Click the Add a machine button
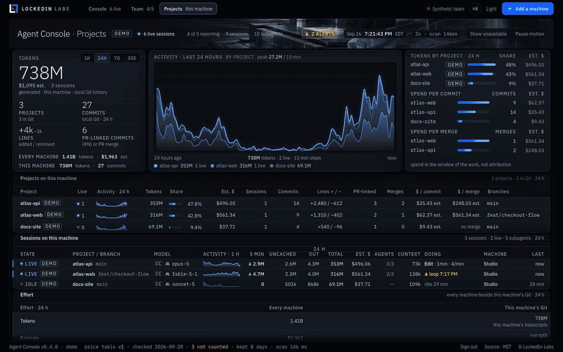The image size is (563, 352). (x=528, y=9)
